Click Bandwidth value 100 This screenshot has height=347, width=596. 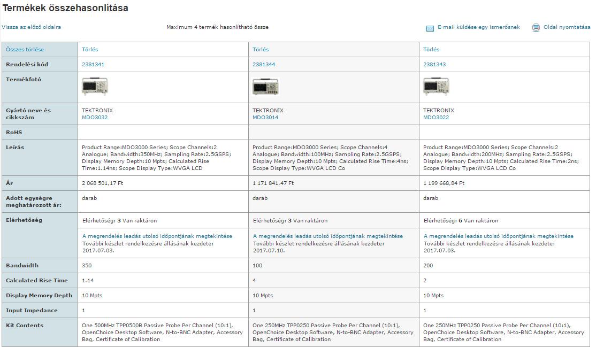257,265
